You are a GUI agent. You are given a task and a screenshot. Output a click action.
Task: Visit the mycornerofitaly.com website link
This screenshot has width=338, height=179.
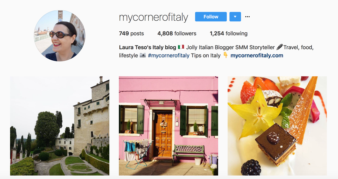[257, 56]
